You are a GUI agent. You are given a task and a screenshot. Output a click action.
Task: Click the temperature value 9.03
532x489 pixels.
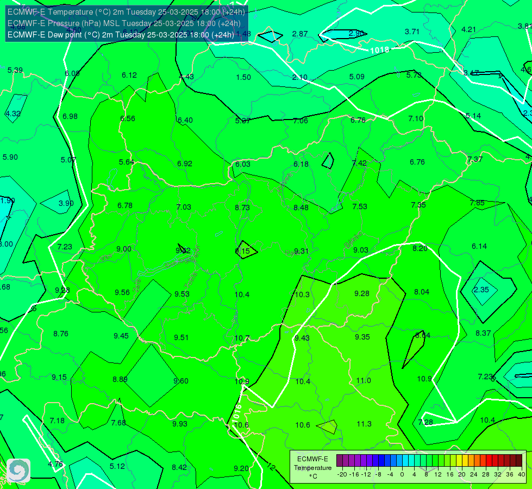[x=361, y=250]
